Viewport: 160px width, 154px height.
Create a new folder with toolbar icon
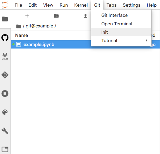coord(56,16)
